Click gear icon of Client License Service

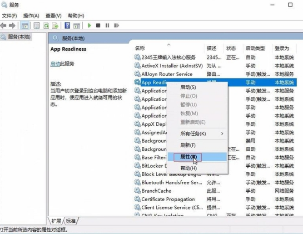[137, 207]
